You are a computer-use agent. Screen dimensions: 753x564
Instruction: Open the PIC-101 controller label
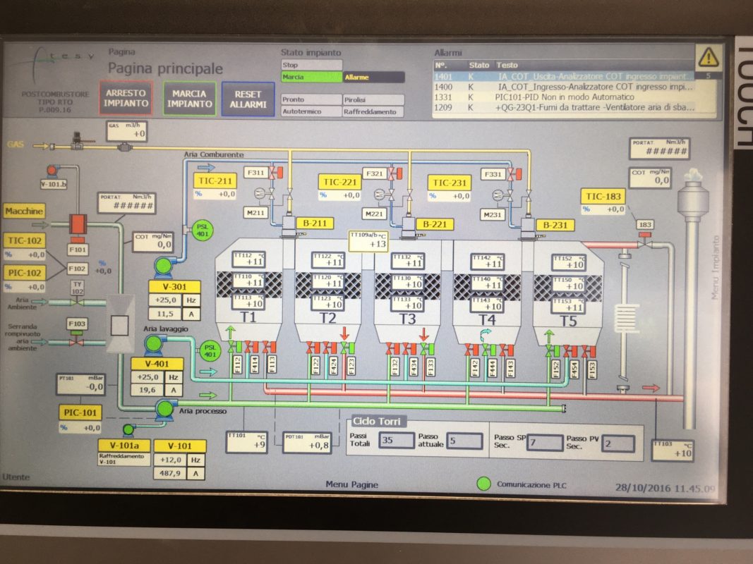pos(80,412)
